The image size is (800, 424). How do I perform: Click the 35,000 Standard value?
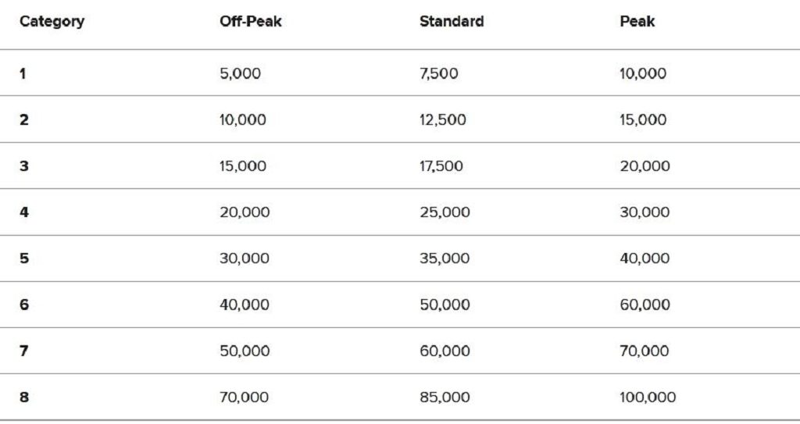click(445, 258)
